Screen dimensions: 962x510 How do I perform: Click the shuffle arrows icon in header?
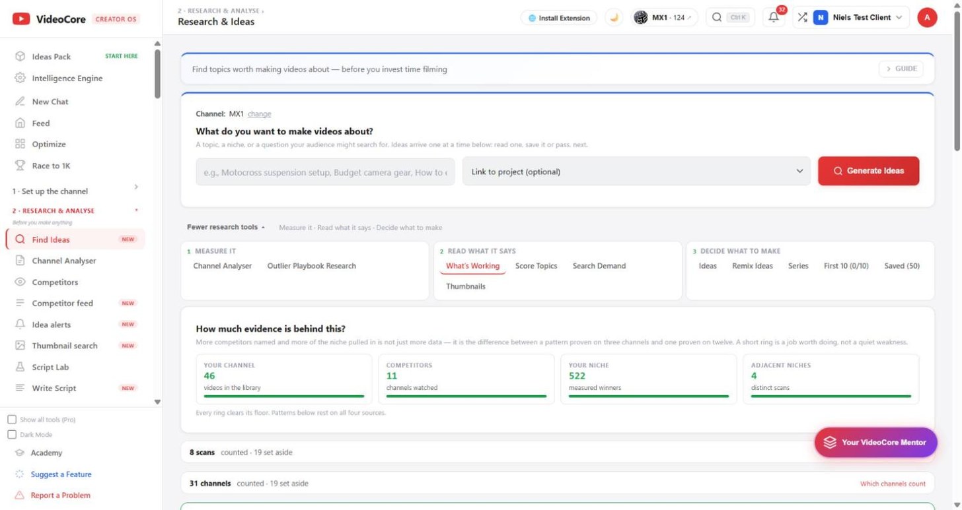point(802,18)
